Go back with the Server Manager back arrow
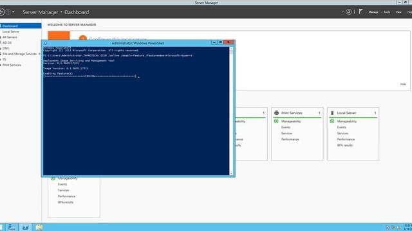Screen dimensions: 412x231 pos(1,12)
